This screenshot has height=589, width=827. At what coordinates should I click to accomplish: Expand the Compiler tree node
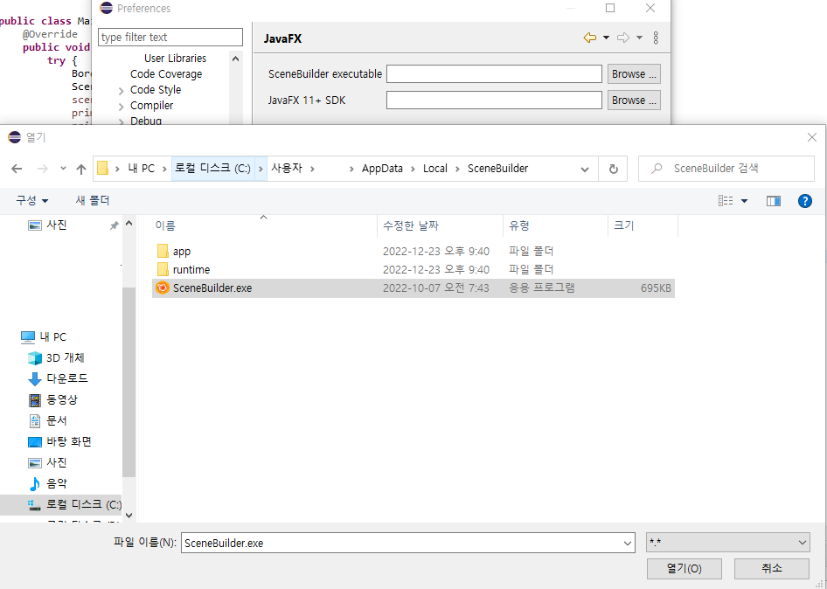pyautogui.click(x=121, y=107)
